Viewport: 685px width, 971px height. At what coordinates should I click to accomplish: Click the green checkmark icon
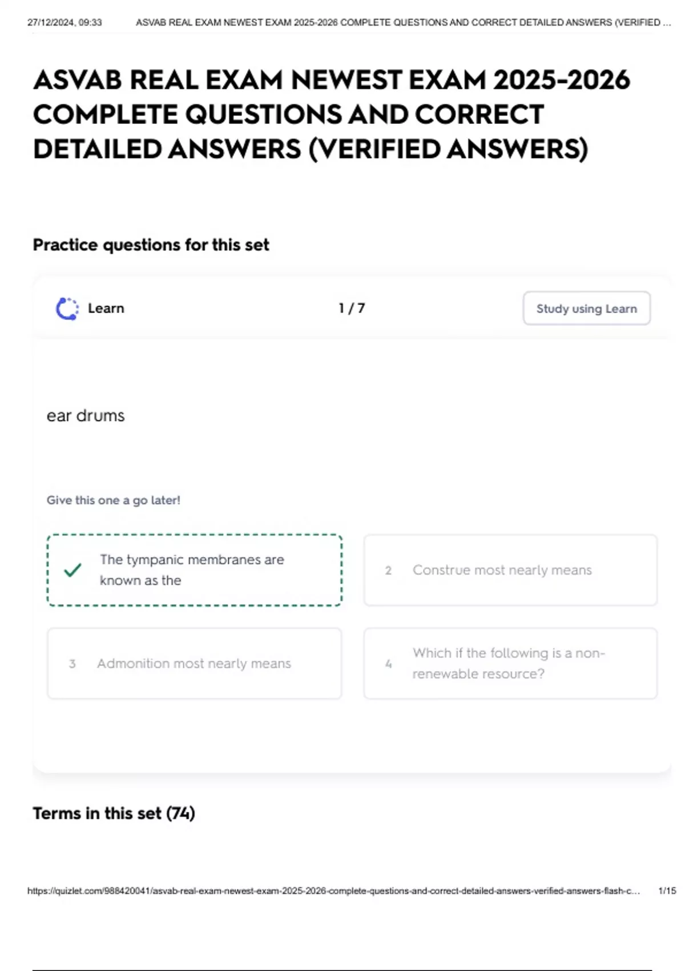tap(72, 570)
